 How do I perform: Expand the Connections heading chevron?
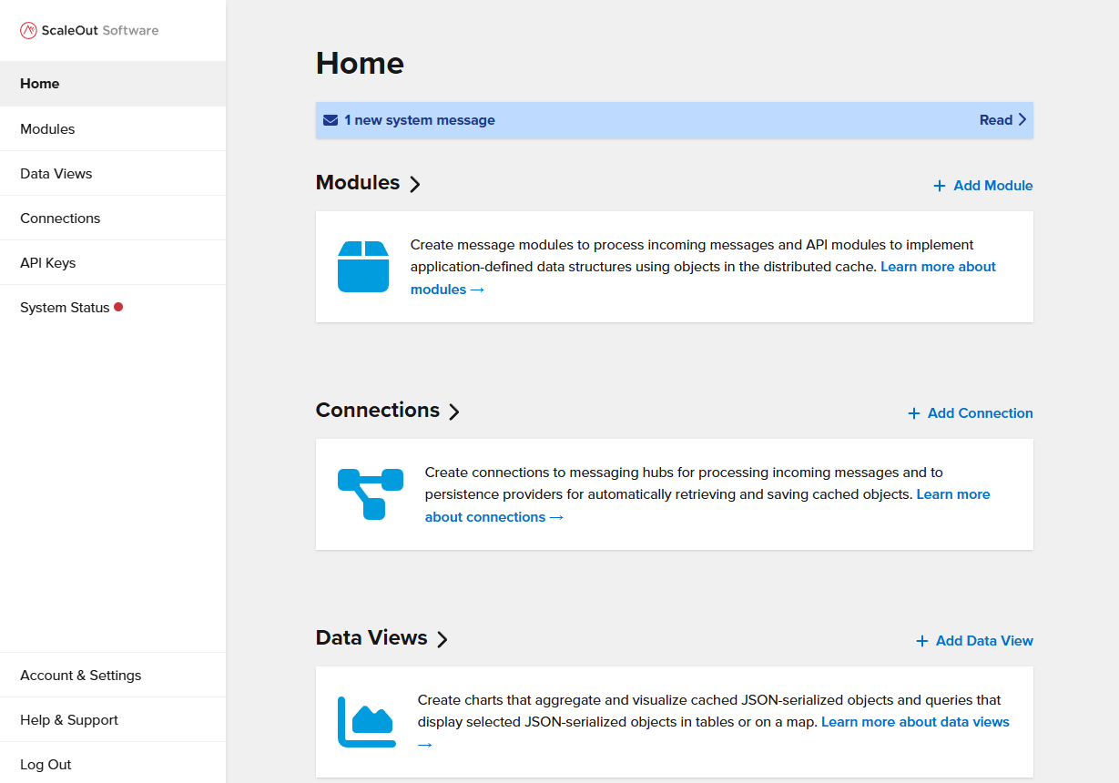[x=454, y=412]
